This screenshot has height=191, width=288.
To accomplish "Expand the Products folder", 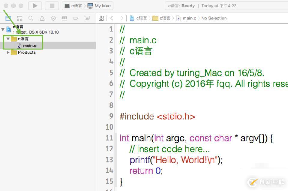I will click(8, 52).
